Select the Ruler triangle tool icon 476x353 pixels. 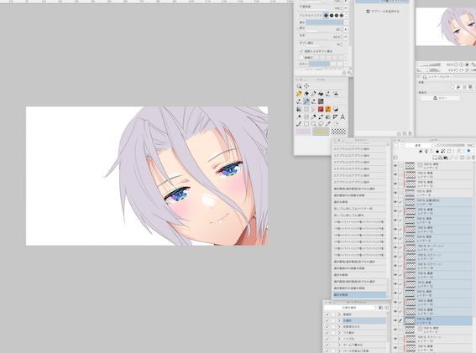click(336, 117)
